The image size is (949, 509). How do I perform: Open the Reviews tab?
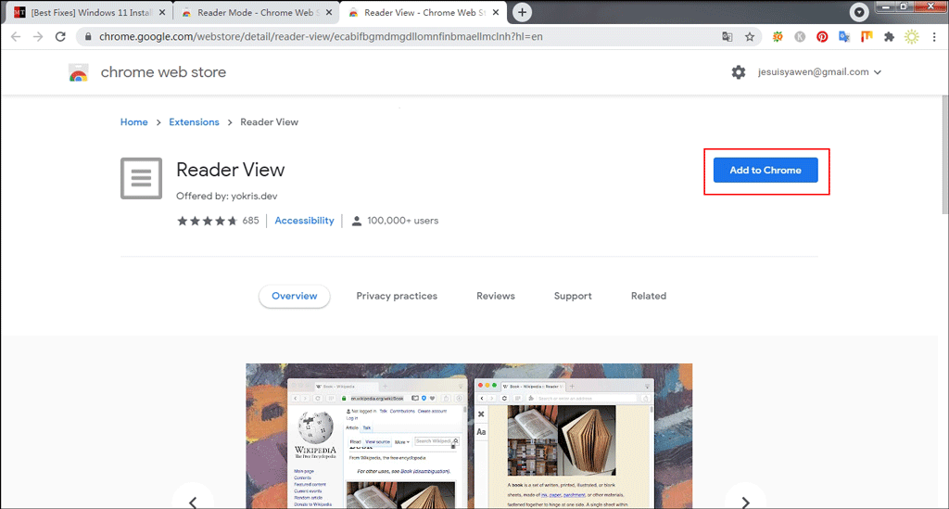[496, 296]
